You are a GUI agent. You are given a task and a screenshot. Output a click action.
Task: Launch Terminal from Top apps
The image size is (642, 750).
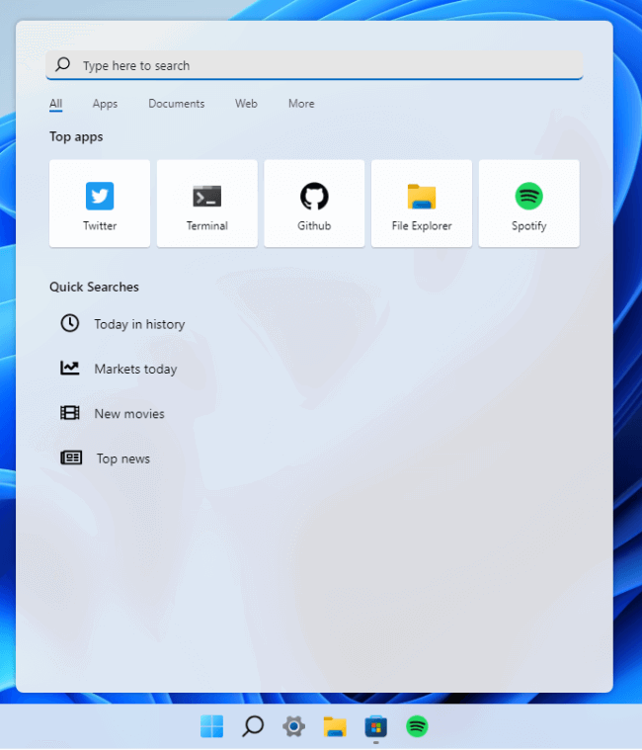(x=207, y=204)
